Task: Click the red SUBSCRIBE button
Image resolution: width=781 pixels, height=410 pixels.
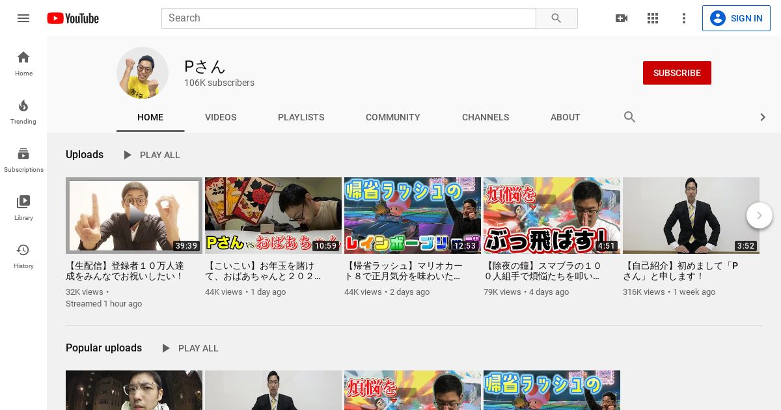Action: click(677, 73)
